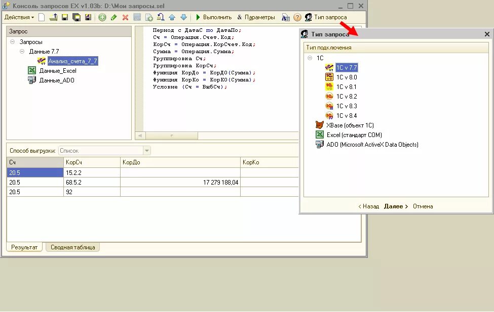The height and width of the screenshot is (312, 494).
Task: Select 1С v 7.7 connection type
Action: [x=346, y=68]
